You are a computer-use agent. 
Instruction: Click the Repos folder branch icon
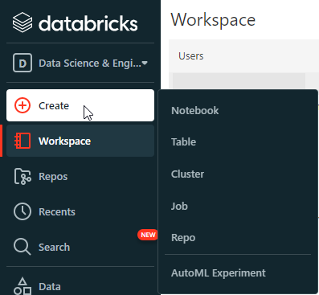pyautogui.click(x=22, y=176)
